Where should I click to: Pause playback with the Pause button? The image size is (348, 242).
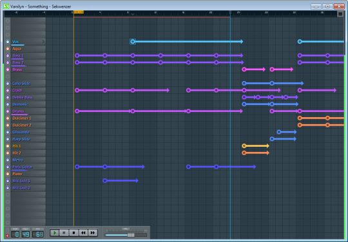(x=64, y=233)
